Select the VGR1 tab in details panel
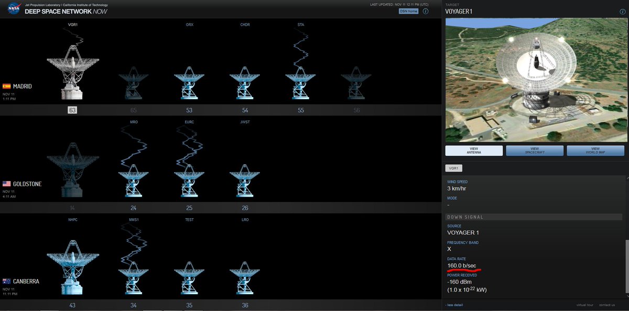 coord(453,168)
